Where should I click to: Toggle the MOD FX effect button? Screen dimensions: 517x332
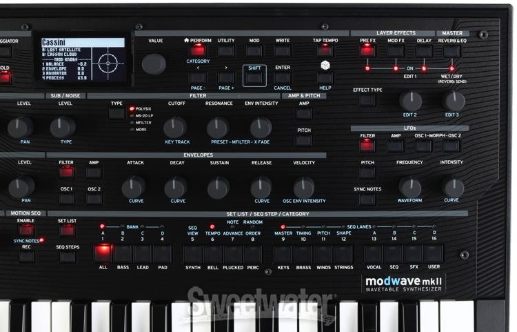point(396,51)
